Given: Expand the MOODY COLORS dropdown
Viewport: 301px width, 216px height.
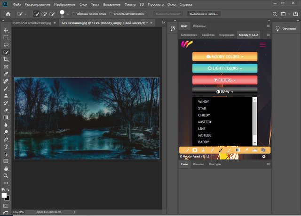Looking at the screenshot, I should [x=224, y=57].
